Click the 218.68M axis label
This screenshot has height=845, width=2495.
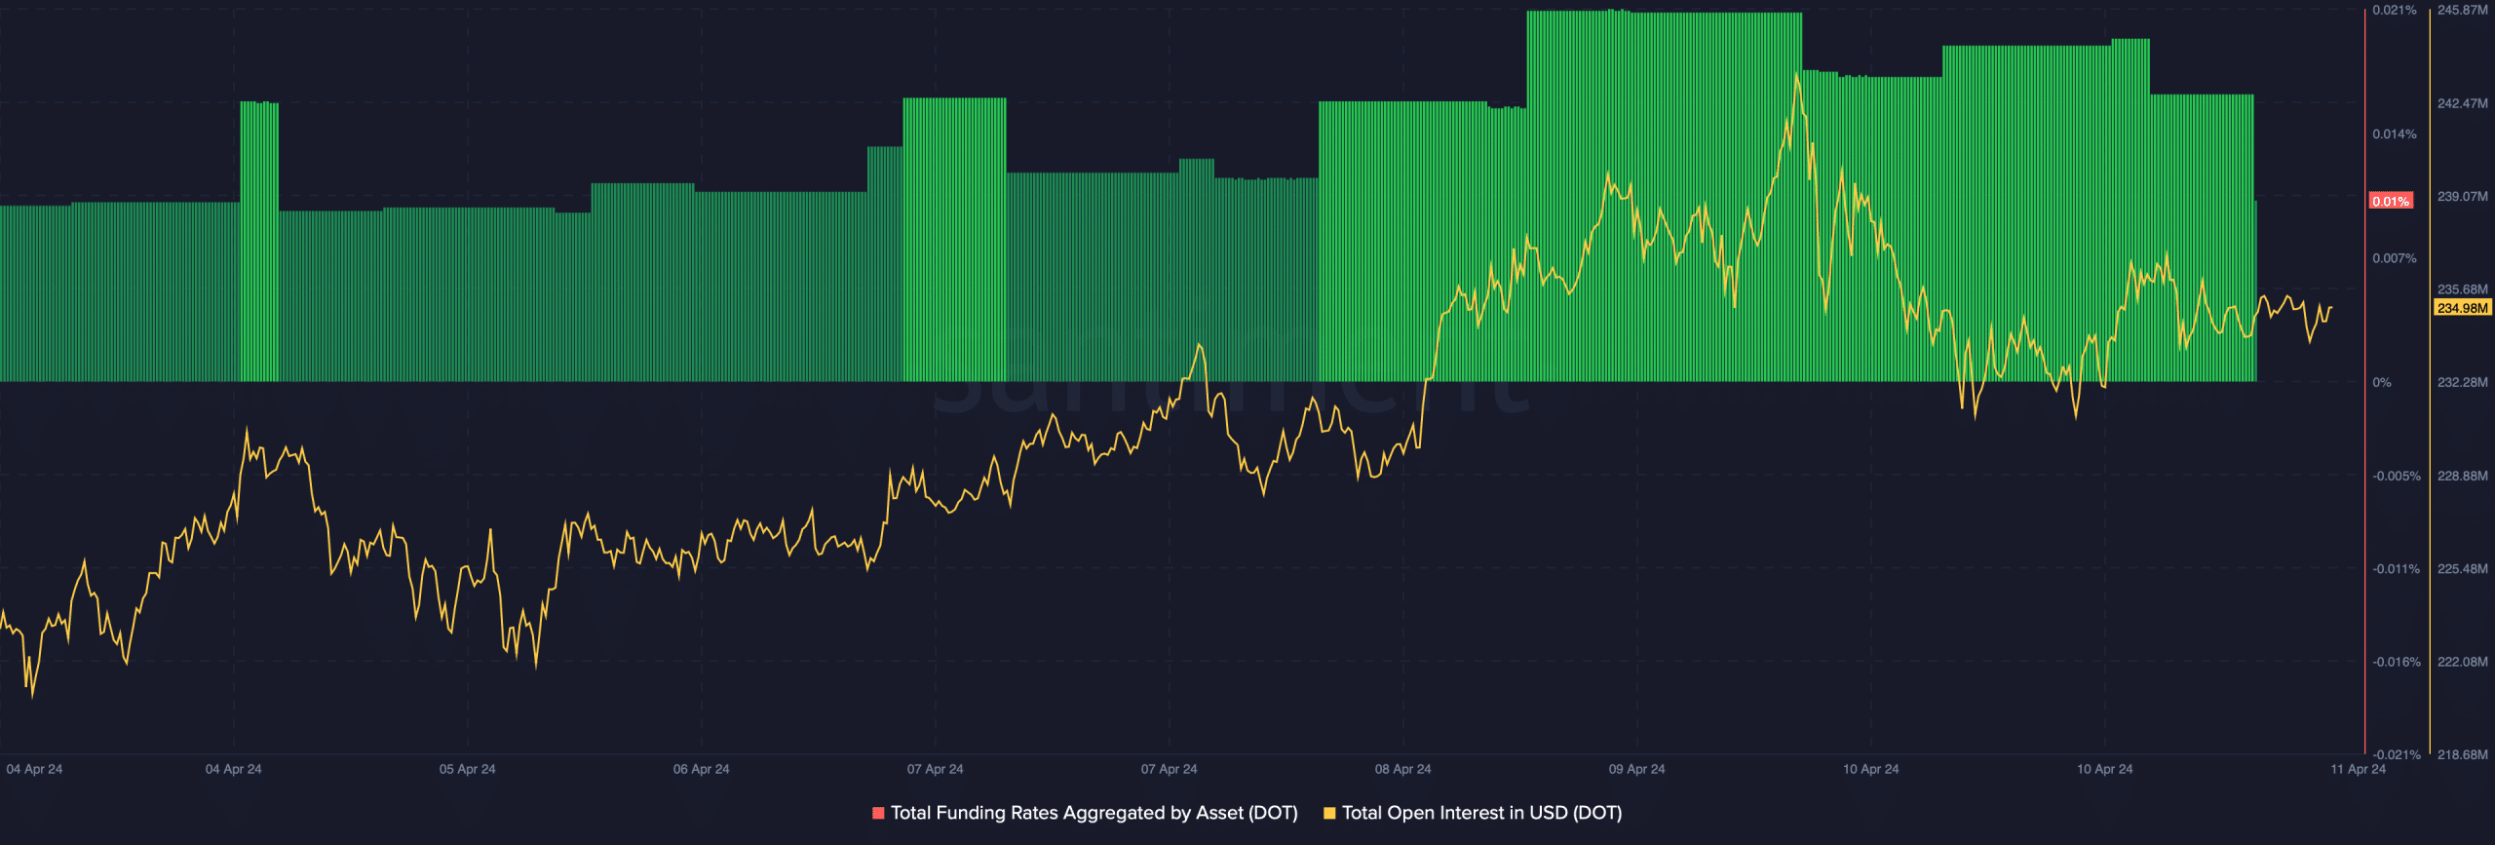[2463, 755]
